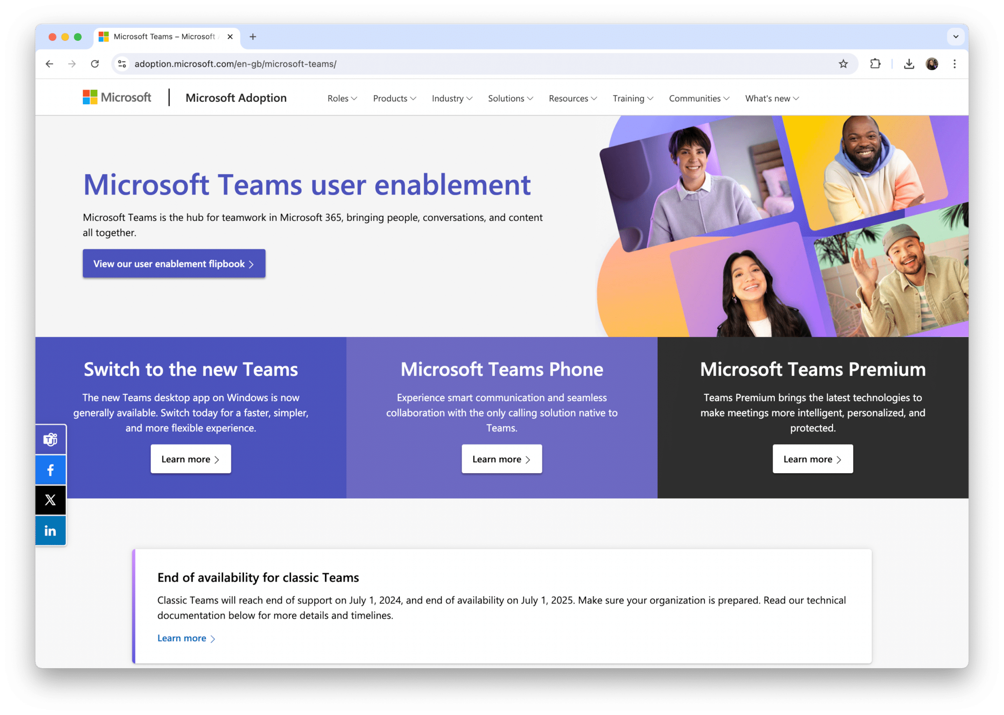This screenshot has width=1004, height=715.
Task: Open the Extensions puzzle icon
Action: click(x=875, y=64)
